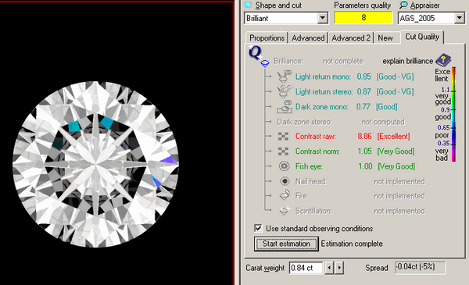Increase carat weight with right arrow

339,268
